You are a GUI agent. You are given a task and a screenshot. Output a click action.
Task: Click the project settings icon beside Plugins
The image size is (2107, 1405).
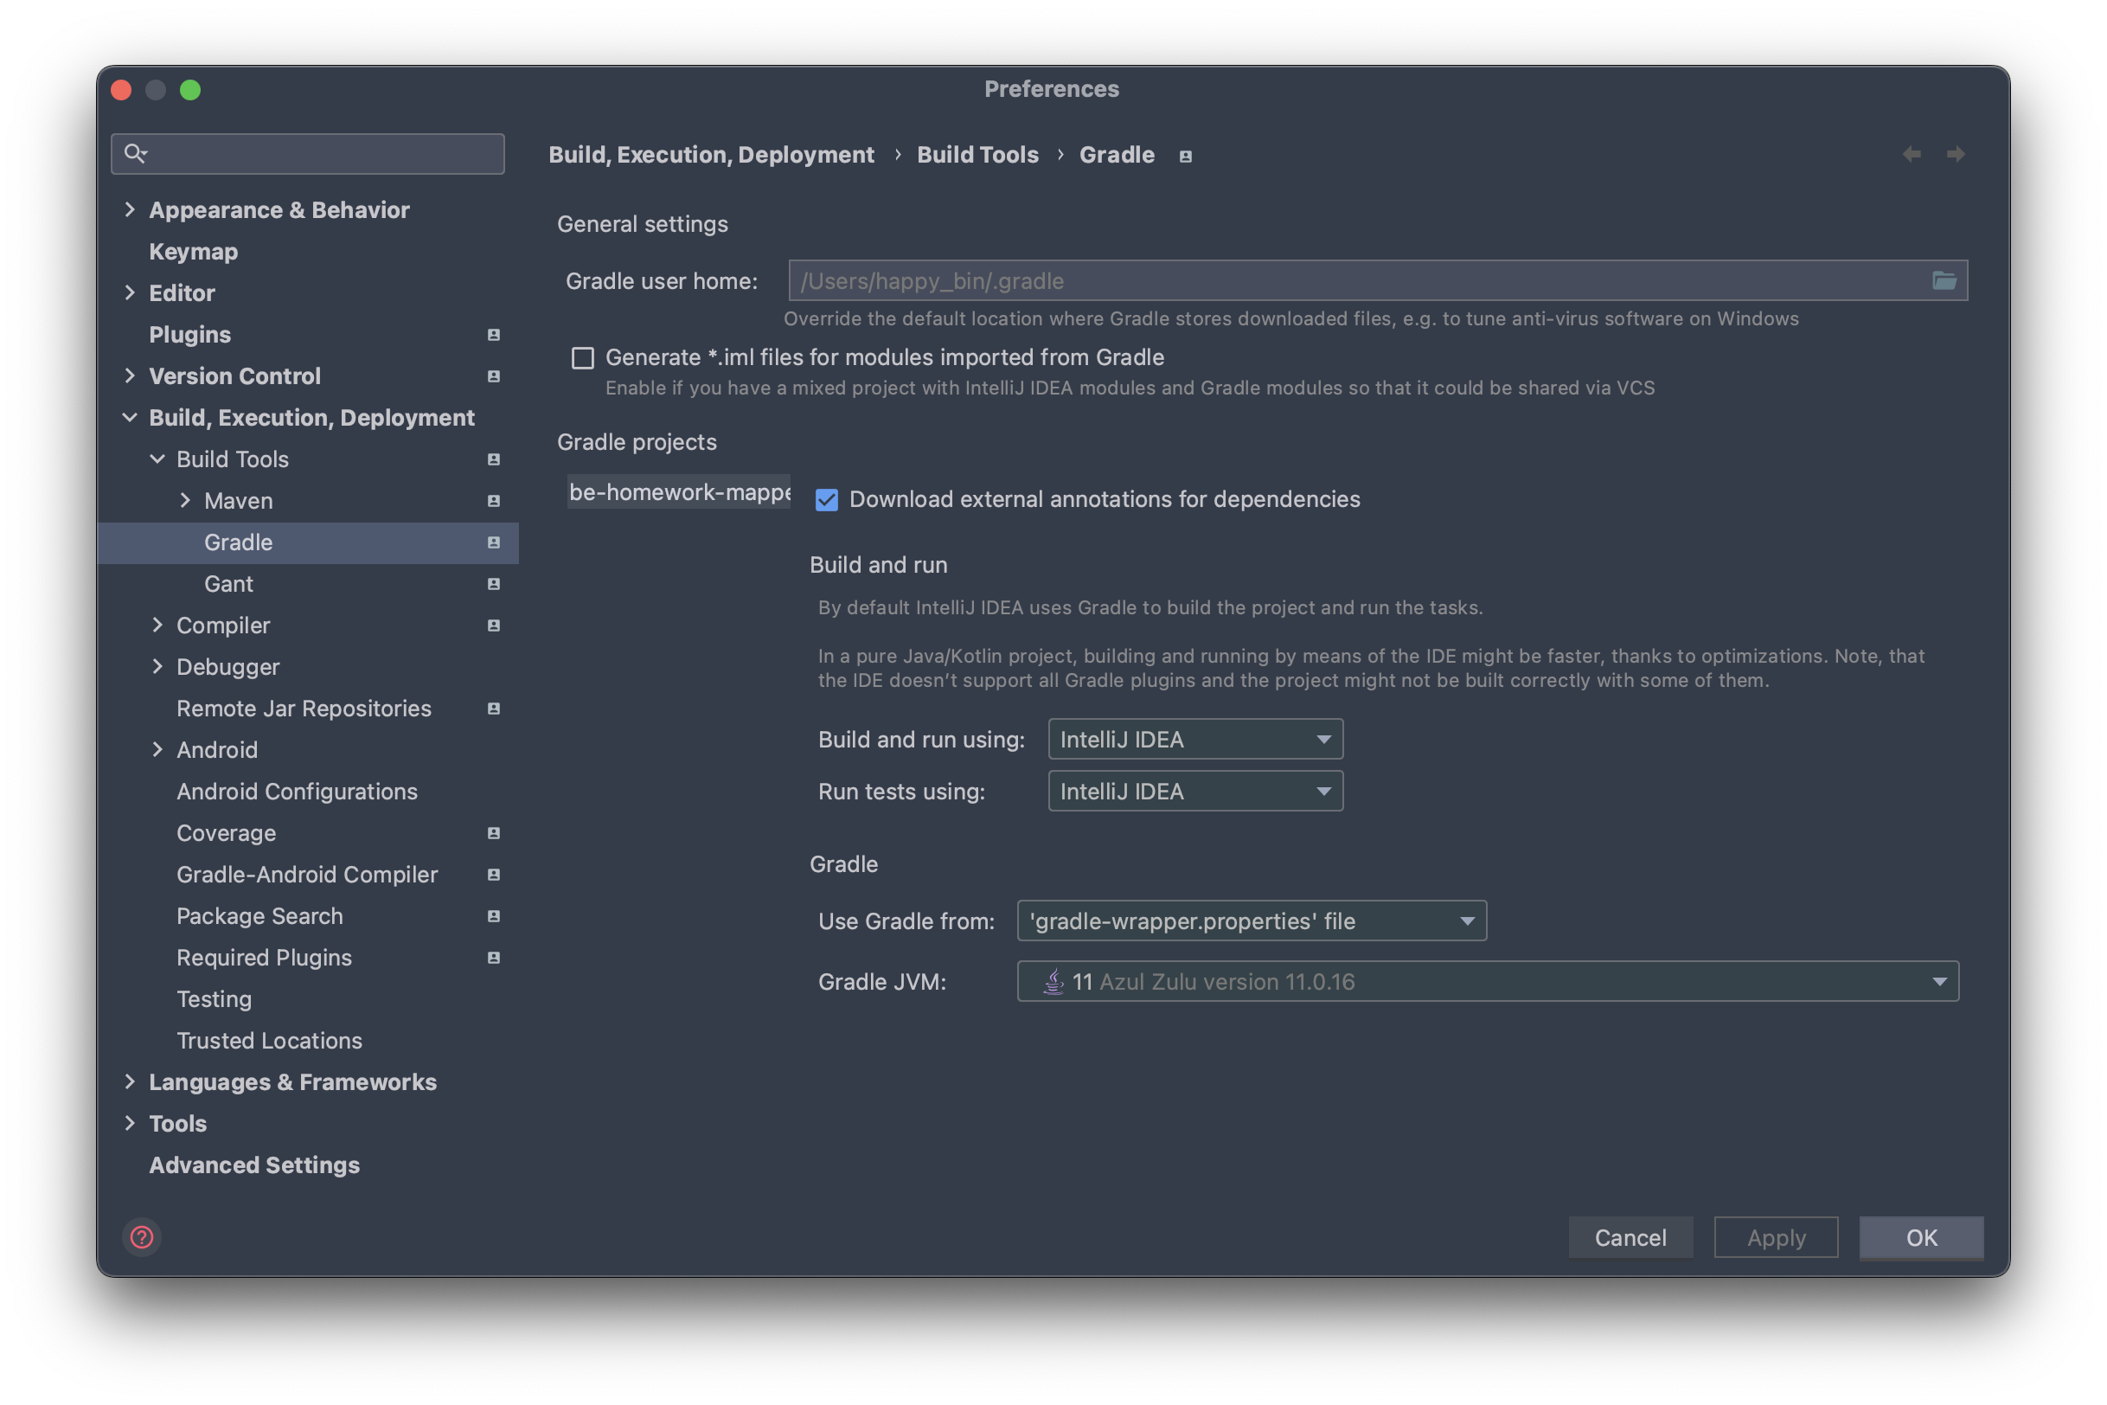click(493, 335)
